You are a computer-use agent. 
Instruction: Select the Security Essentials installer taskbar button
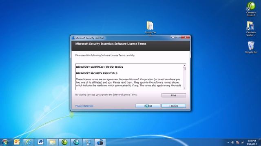100,142
